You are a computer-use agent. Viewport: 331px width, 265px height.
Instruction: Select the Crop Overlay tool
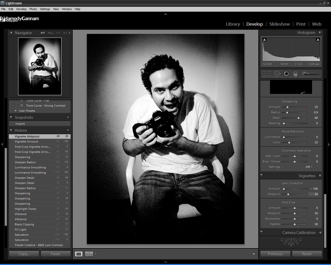(x=267, y=74)
